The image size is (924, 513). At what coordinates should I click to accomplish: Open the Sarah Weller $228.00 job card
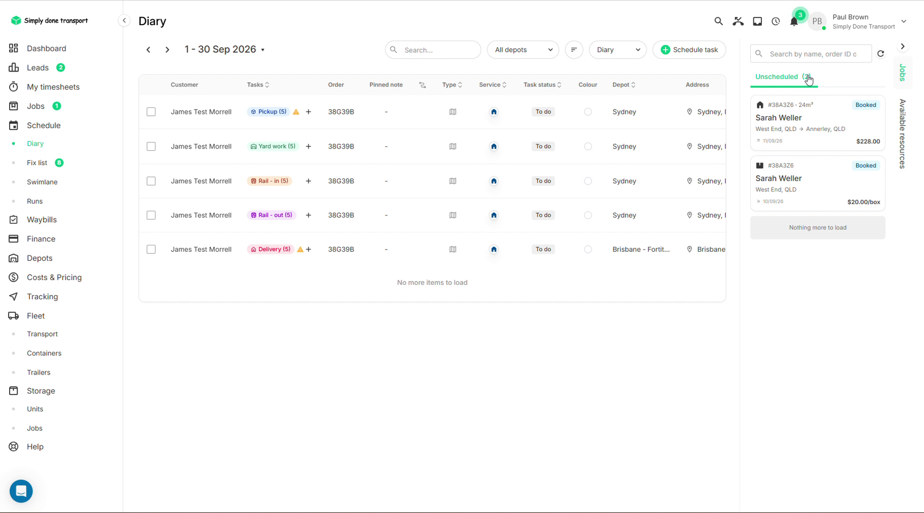coord(818,123)
